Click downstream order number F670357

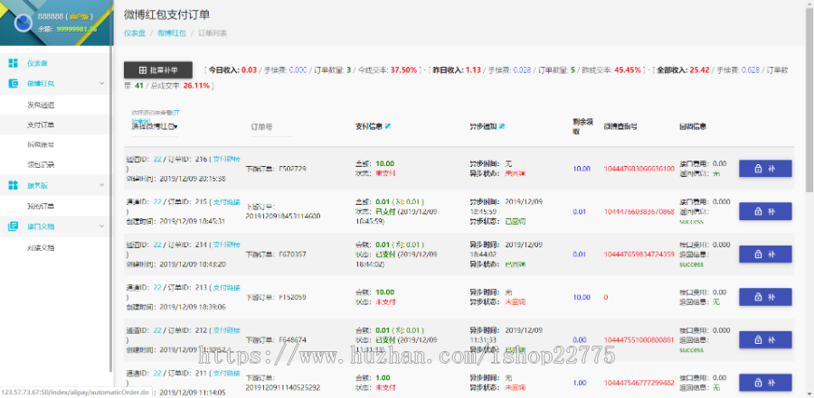(x=293, y=255)
